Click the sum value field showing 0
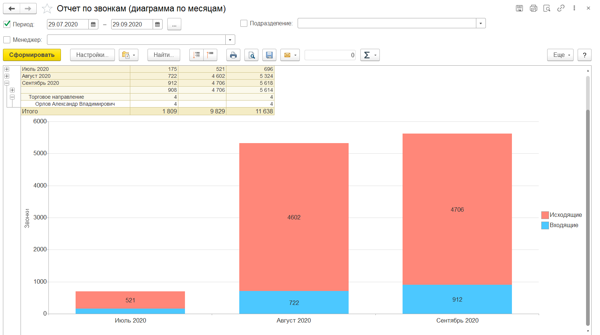Viewport: 600px width, 335px height. point(330,55)
